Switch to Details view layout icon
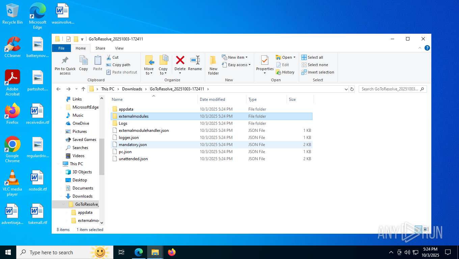 [418, 229]
